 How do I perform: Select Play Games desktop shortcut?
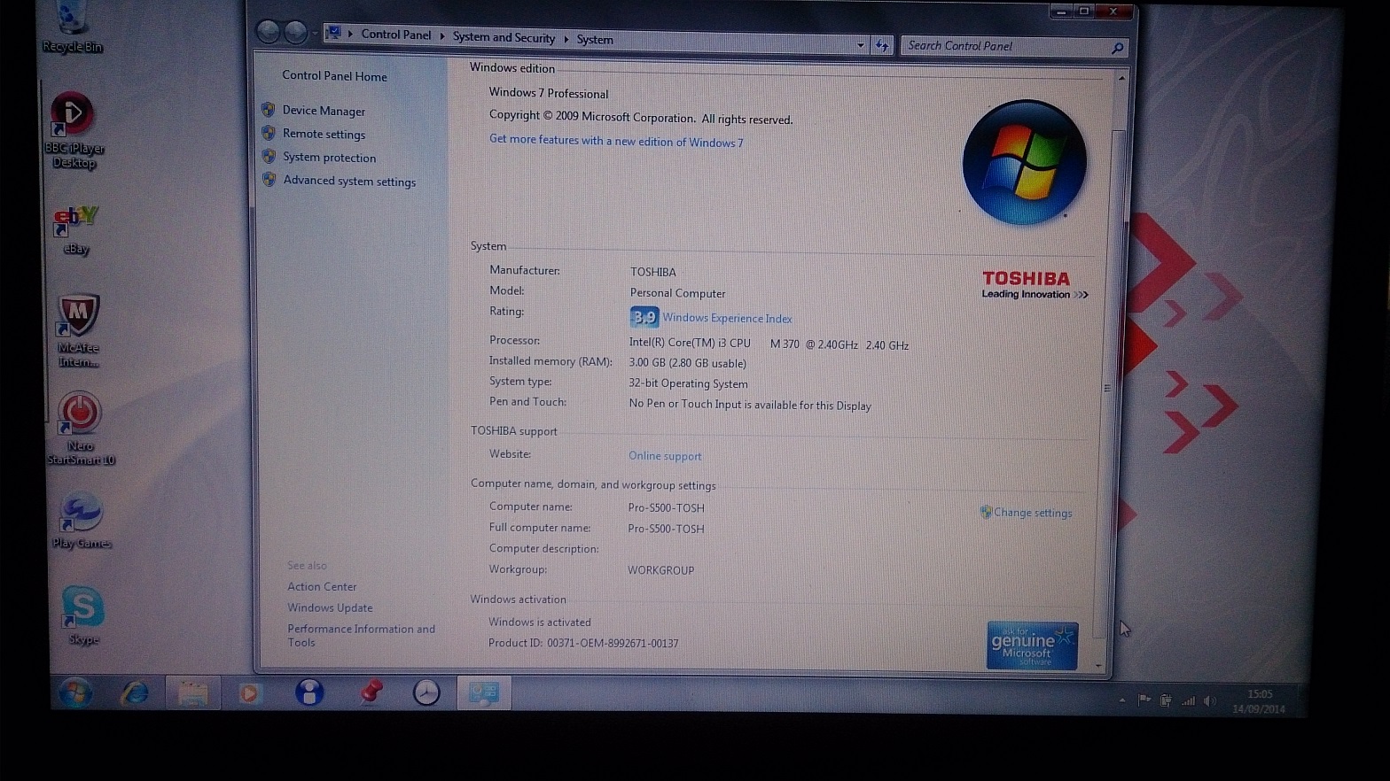point(81,521)
